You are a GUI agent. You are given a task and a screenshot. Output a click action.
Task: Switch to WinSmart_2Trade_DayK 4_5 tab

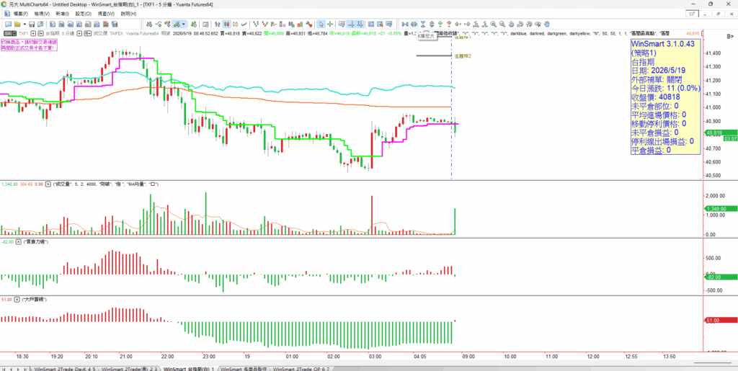(x=65, y=369)
